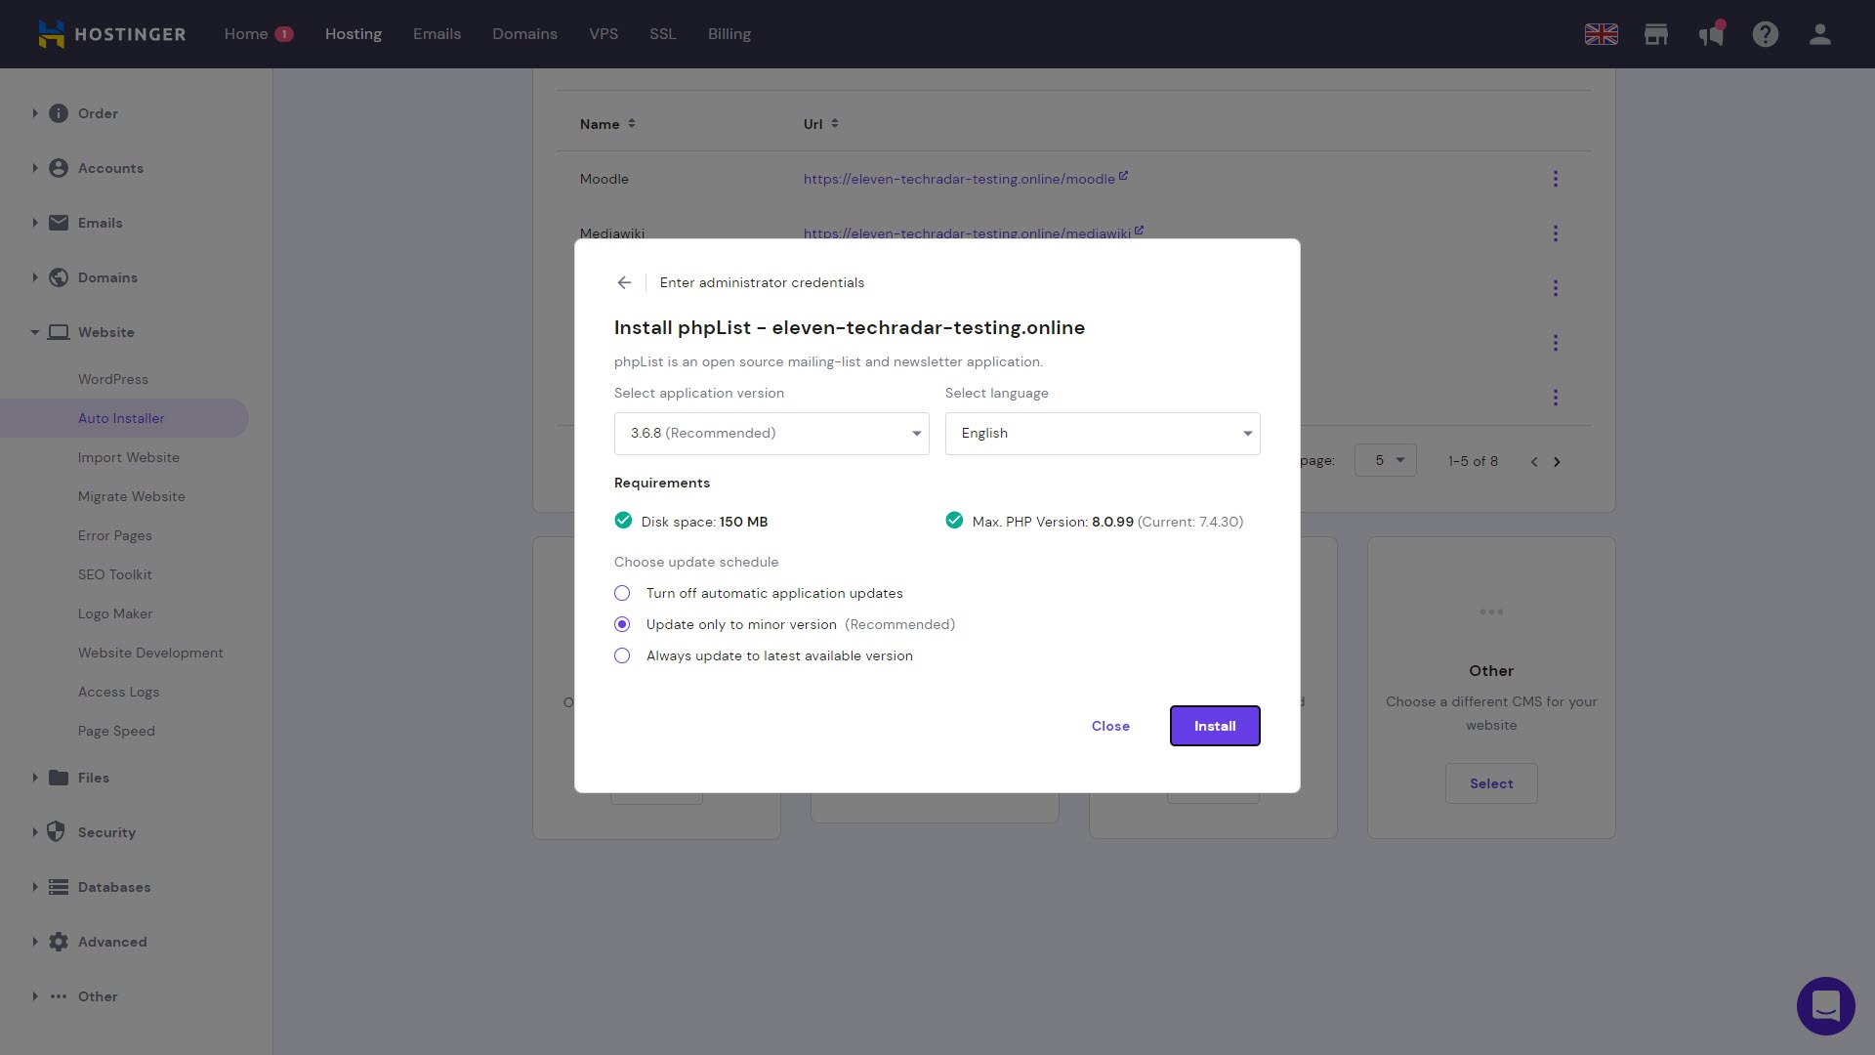Open the Moodle site URL link

(x=959, y=179)
